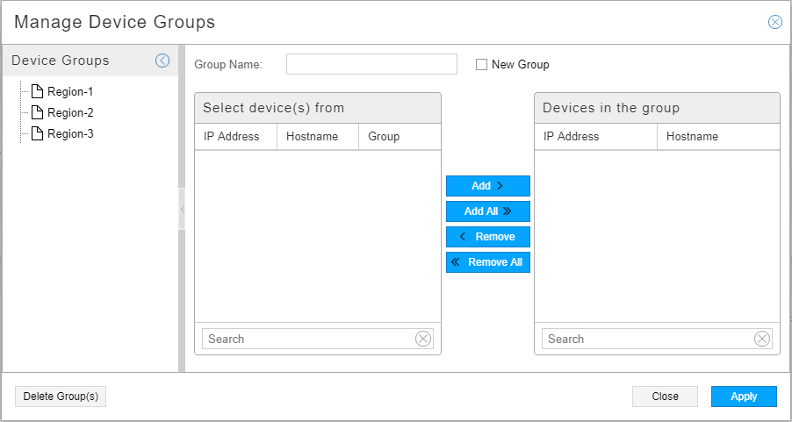Viewport: 792px width, 422px height.
Task: Close dialog with top-right X icon
Action: click(x=775, y=22)
